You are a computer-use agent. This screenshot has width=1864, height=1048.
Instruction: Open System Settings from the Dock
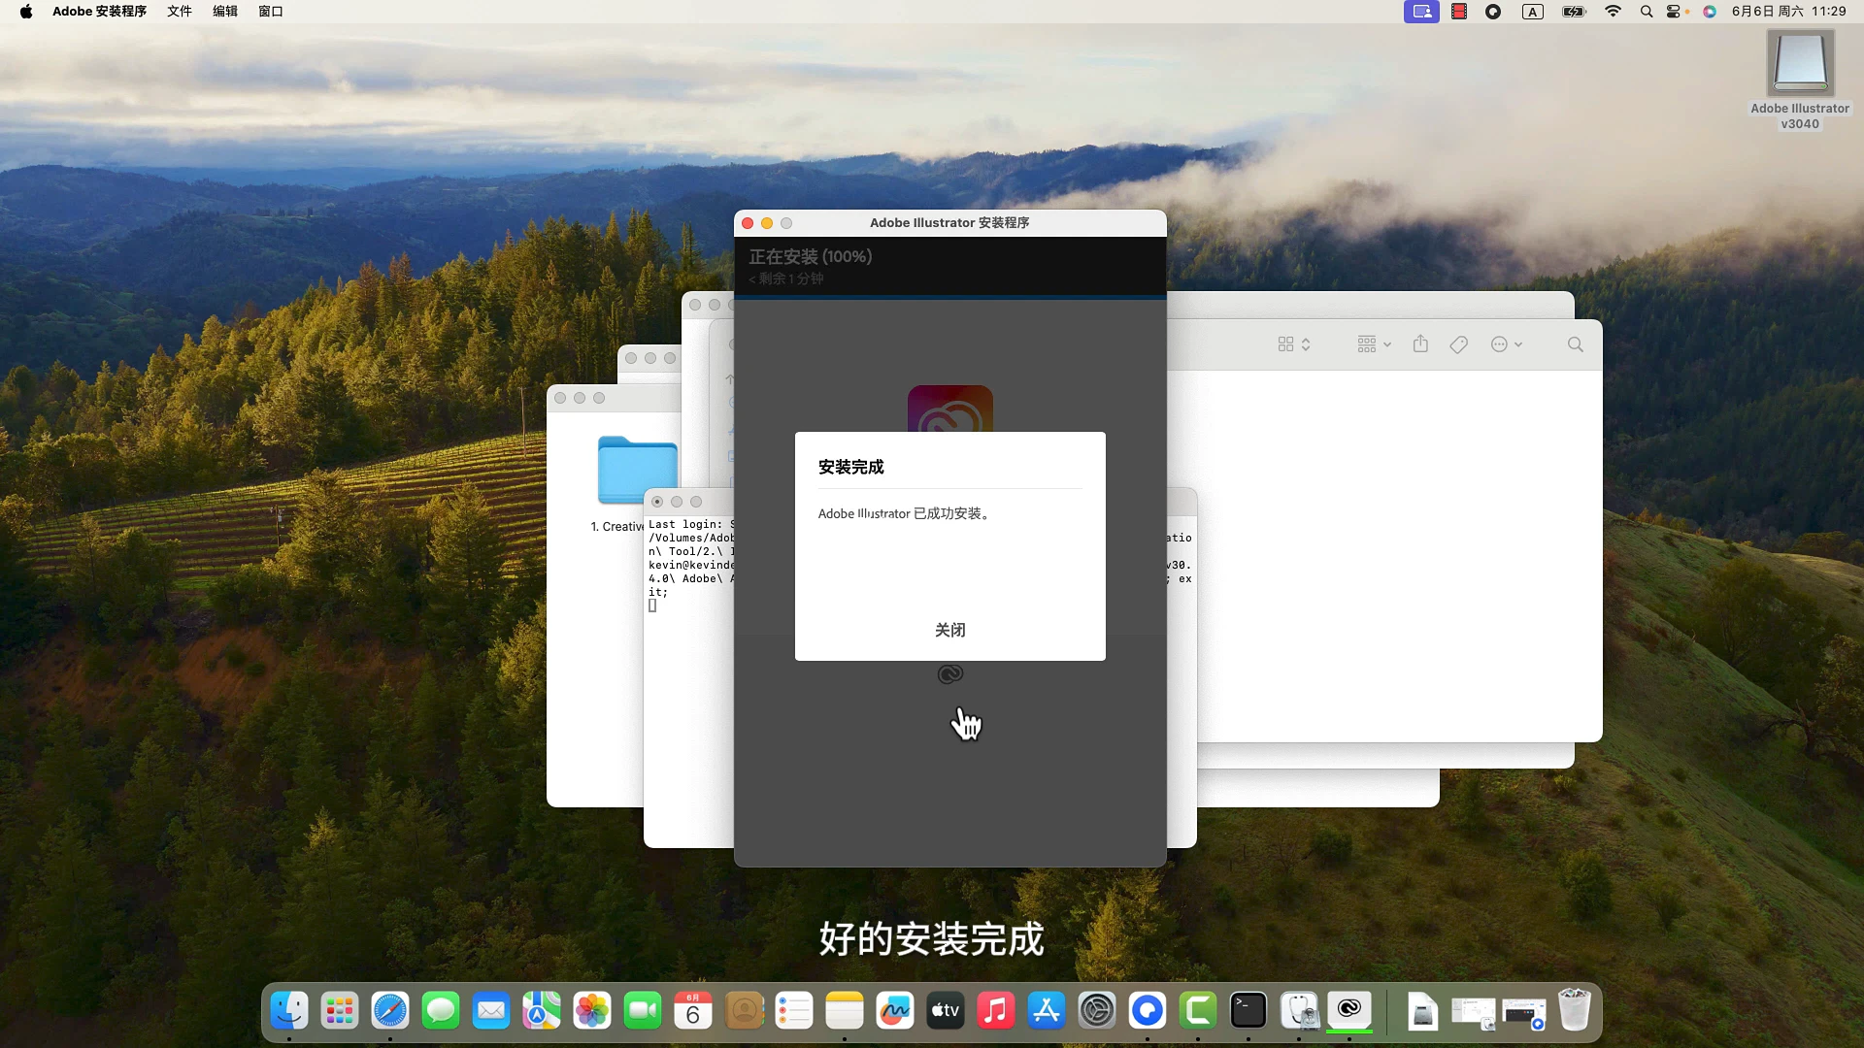(1097, 1011)
